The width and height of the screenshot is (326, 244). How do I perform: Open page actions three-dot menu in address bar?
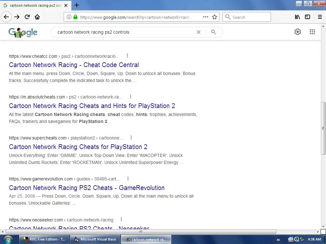[205, 17]
